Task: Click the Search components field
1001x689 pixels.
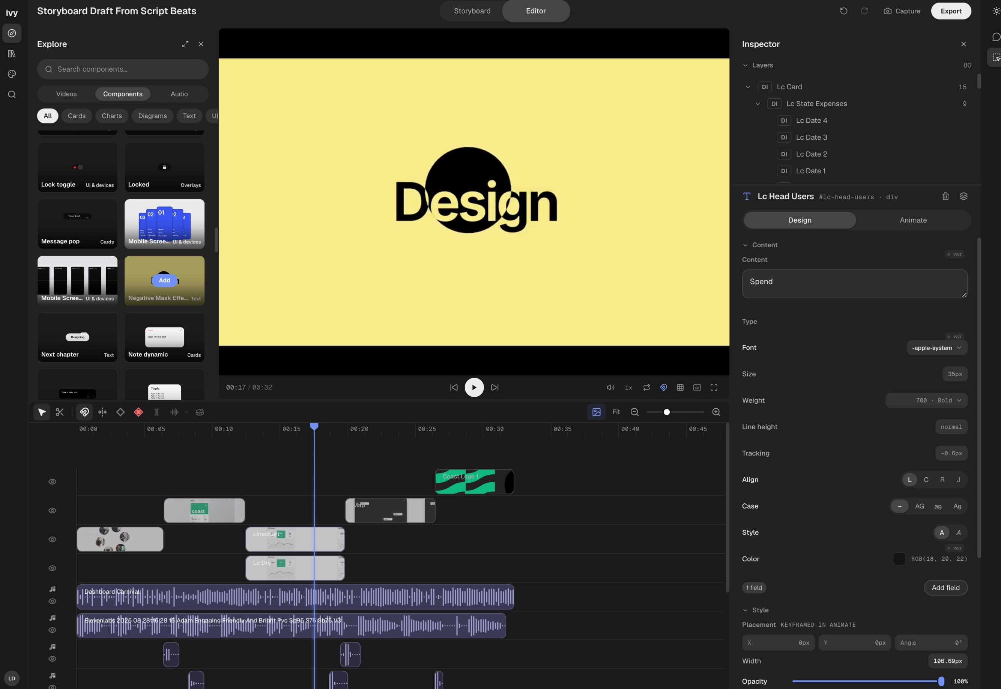Action: coord(123,69)
